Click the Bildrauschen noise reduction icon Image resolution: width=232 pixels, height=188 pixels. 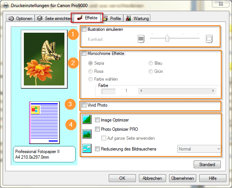point(87,148)
